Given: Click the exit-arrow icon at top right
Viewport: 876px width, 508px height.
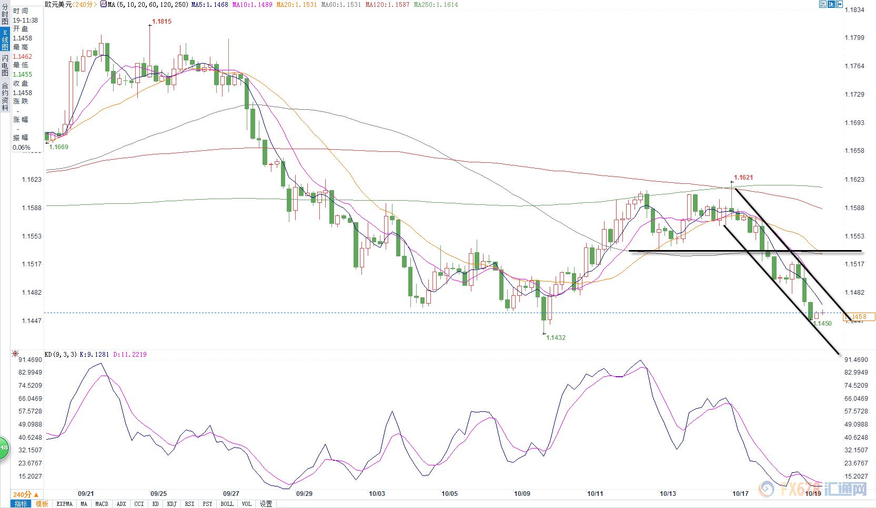Looking at the screenshot, I should (x=840, y=4).
